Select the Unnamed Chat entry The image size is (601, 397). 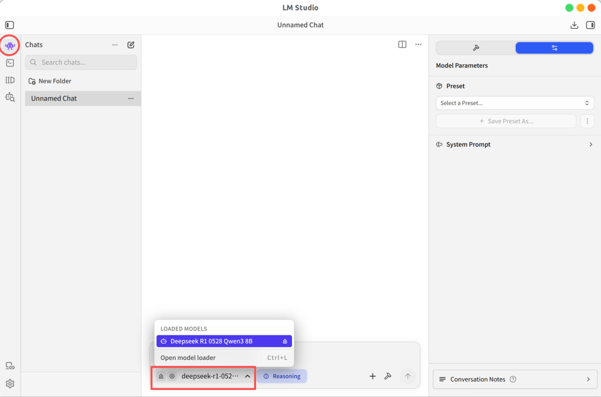tap(83, 98)
